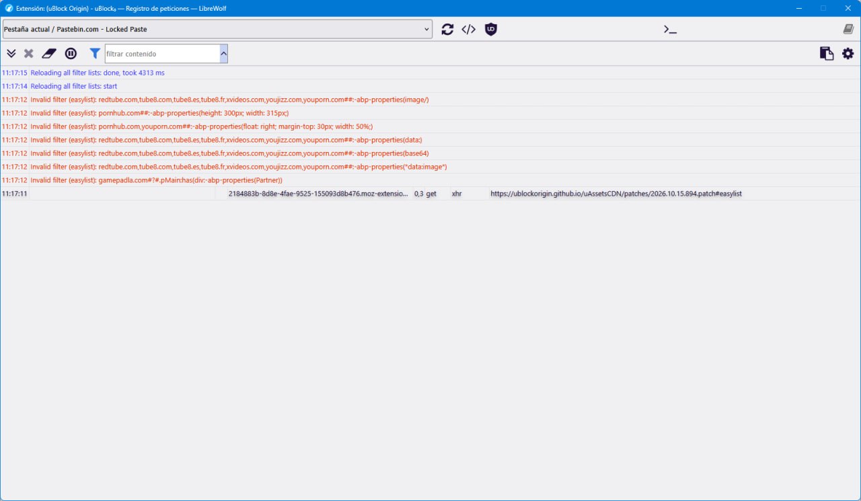Click invalid filter row ending with "(base64)"
The height and width of the screenshot is (501, 861).
430,153
